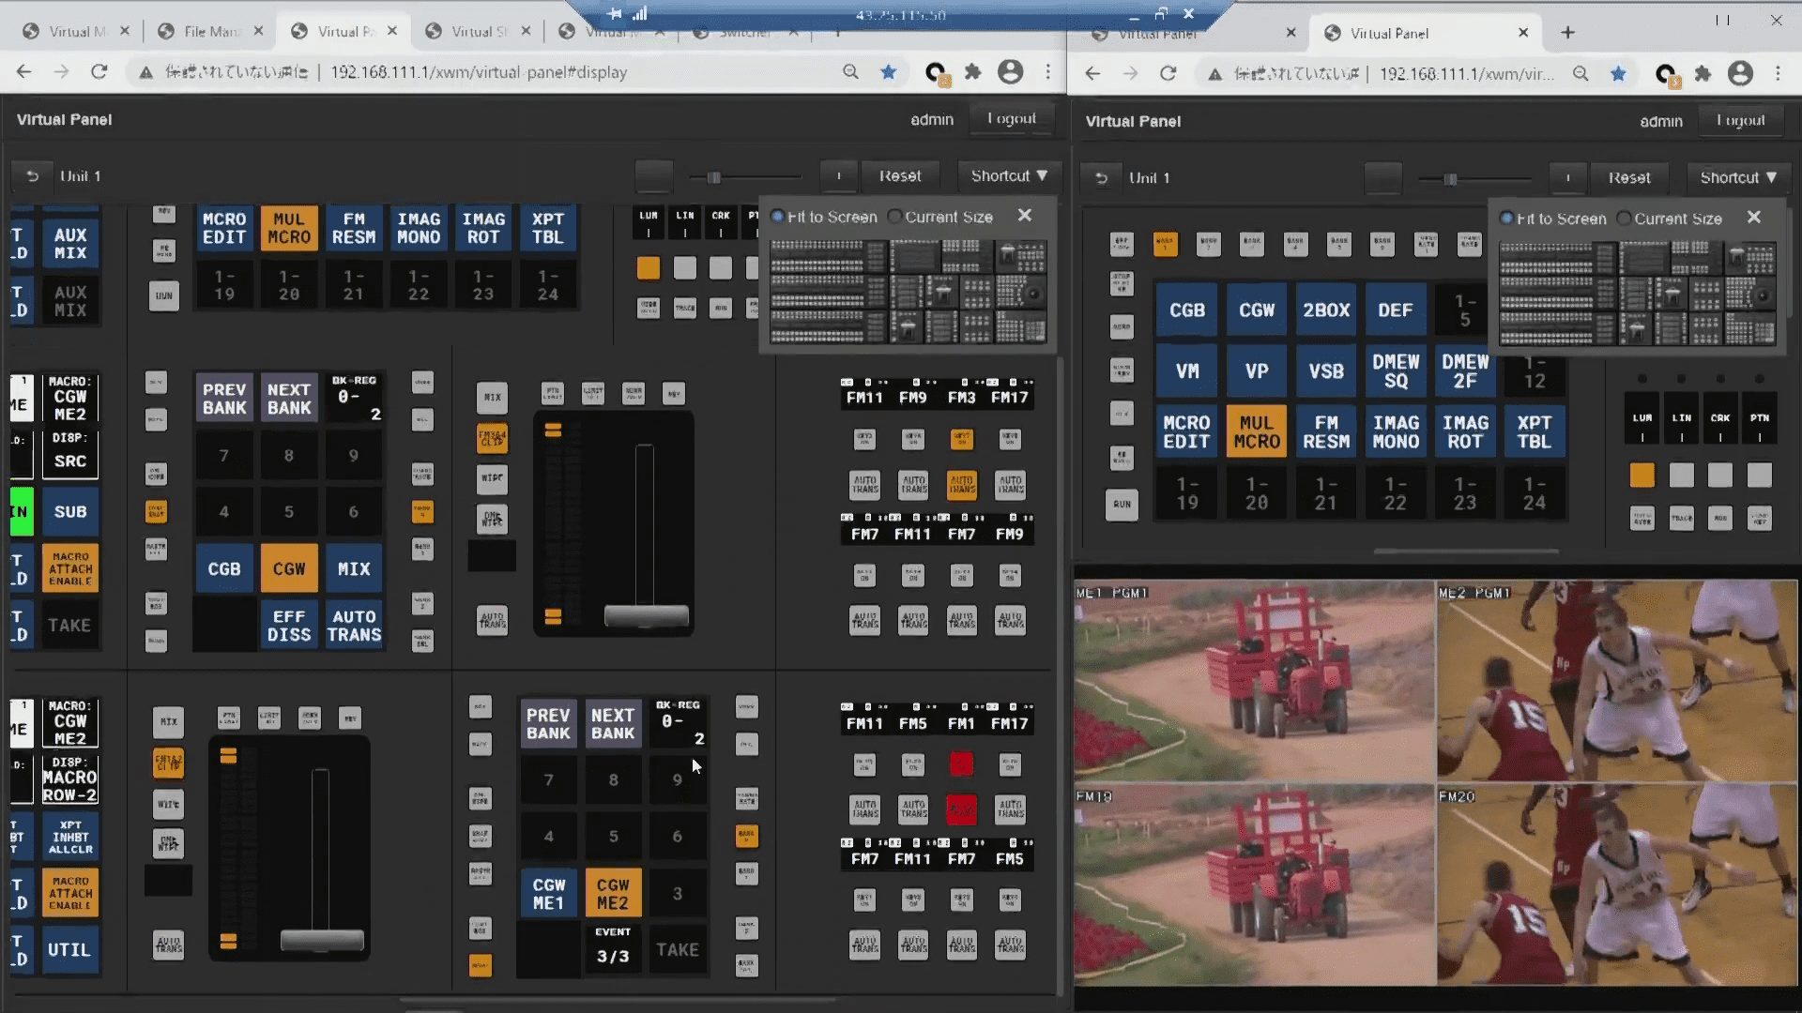
Task: Open the right panel Shortcut dropdown
Action: [1738, 177]
